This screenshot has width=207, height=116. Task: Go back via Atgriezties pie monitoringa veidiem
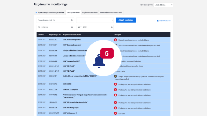point(50,12)
